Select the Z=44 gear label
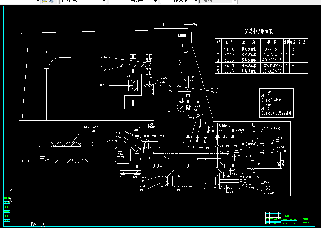Image resolution: width=321 pixels, height=228 pixels. [x=201, y=115]
